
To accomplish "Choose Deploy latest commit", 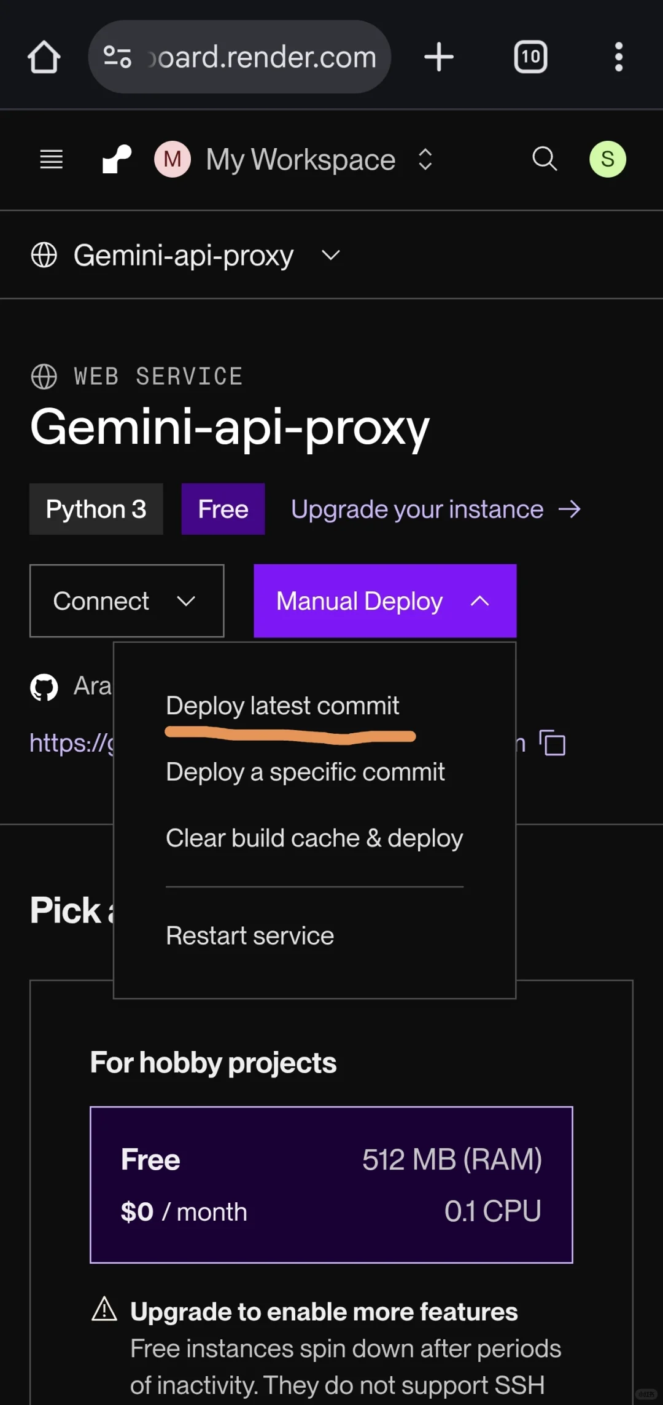I will coord(282,706).
